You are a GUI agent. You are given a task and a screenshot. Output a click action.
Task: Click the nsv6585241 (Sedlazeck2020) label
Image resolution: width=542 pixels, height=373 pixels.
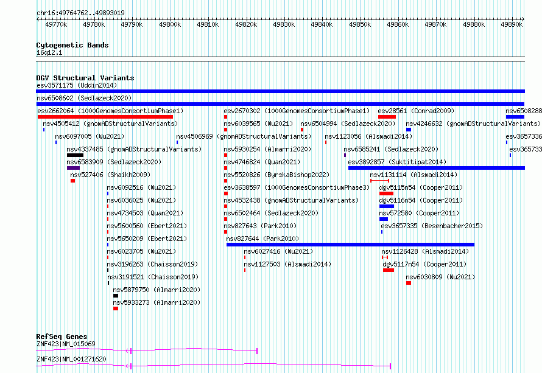click(x=391, y=149)
